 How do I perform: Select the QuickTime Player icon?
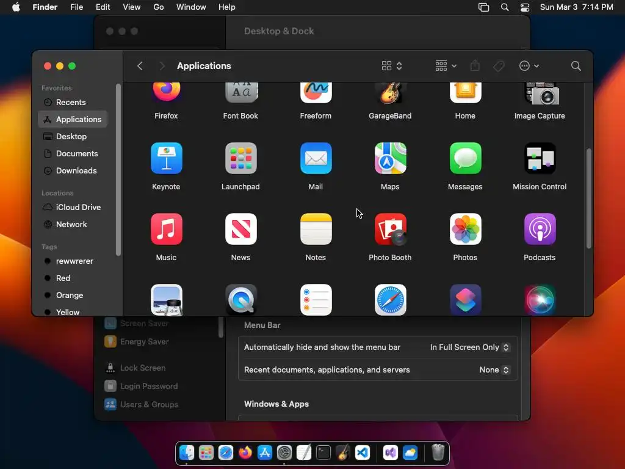pyautogui.click(x=240, y=299)
